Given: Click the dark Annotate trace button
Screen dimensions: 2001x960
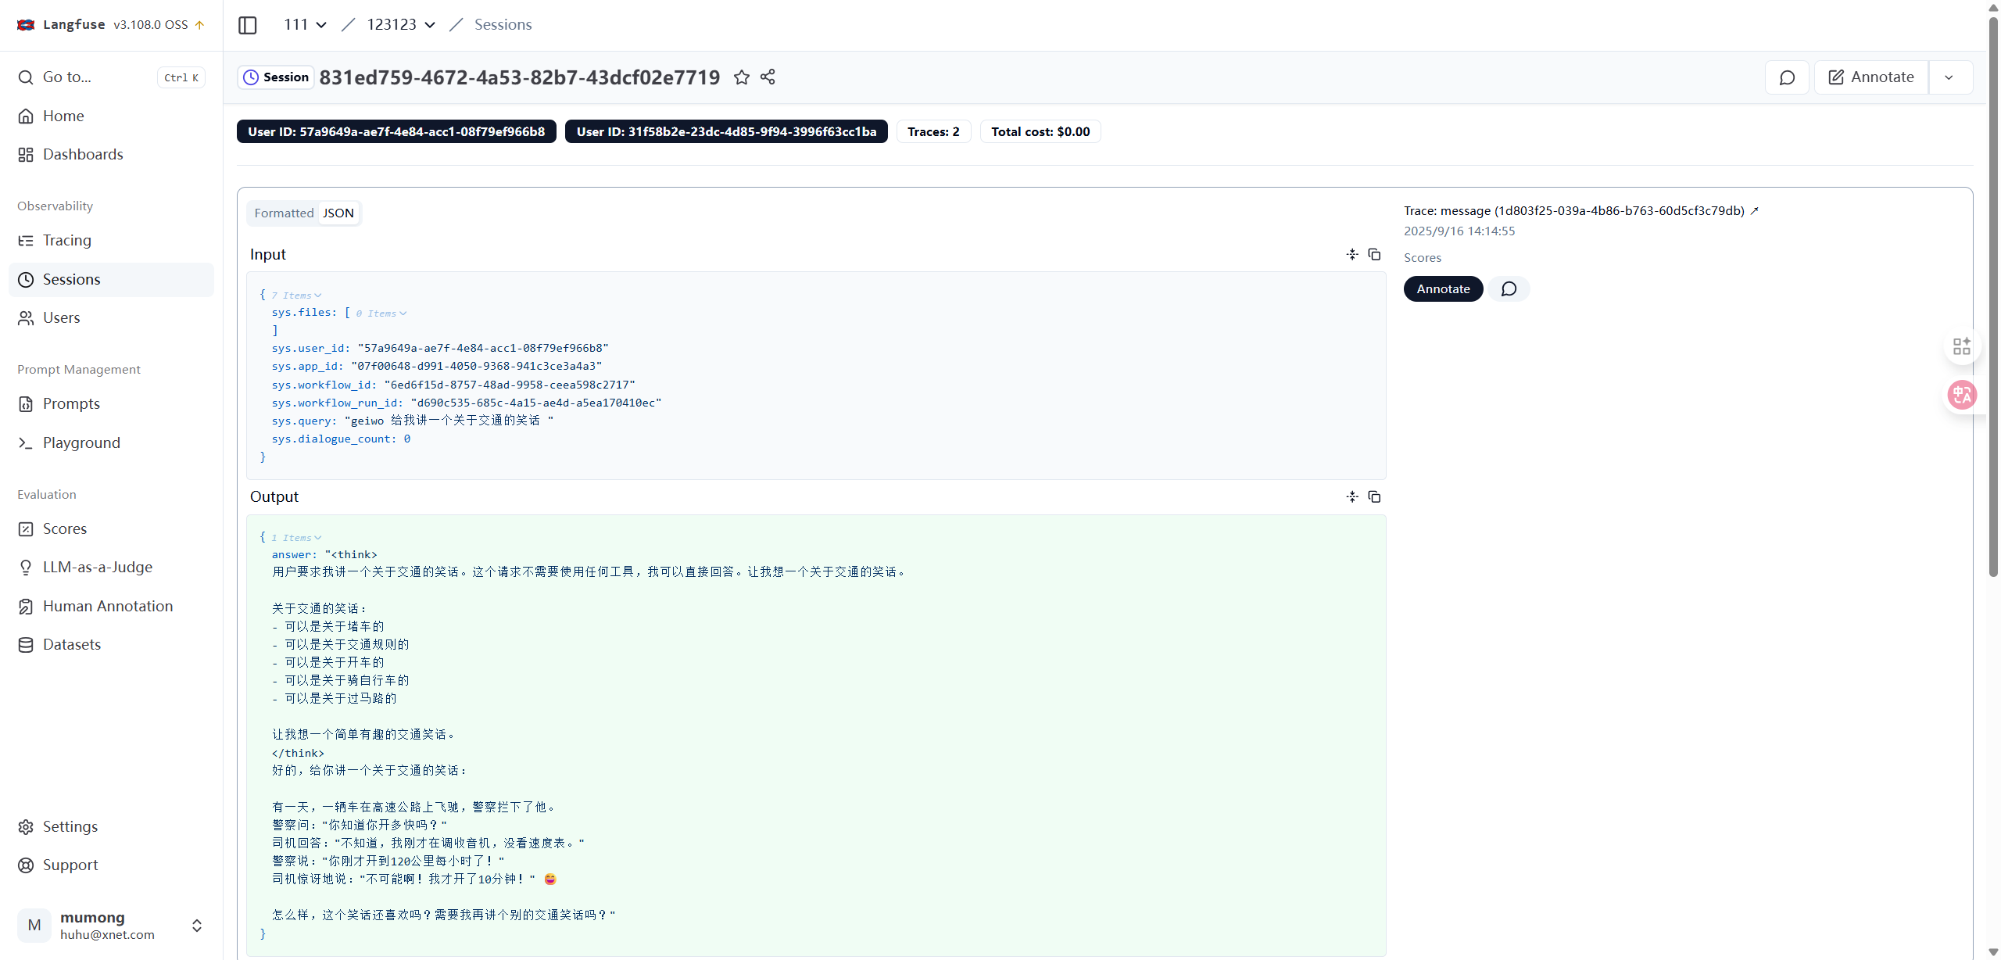Looking at the screenshot, I should click(x=1443, y=289).
